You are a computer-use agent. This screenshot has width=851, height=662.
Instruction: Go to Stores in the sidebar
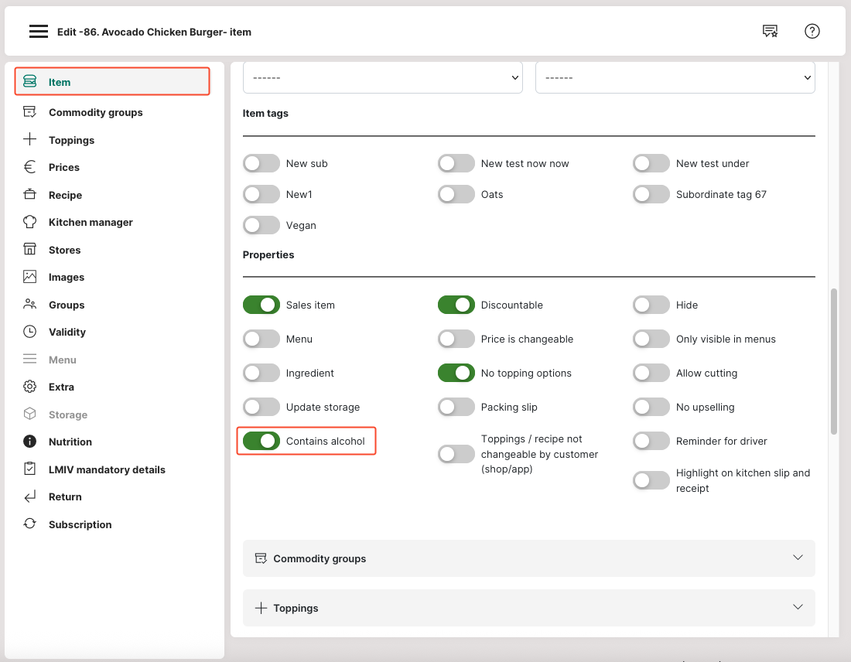[64, 250]
